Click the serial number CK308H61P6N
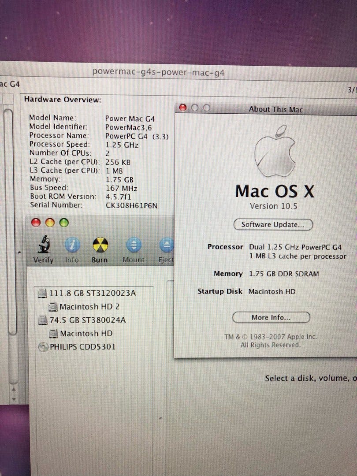This screenshot has width=357, height=476. [131, 206]
